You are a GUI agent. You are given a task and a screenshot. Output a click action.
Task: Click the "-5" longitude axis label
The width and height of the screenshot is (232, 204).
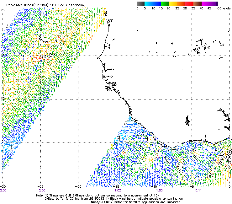pyautogui.click(x=192, y=187)
